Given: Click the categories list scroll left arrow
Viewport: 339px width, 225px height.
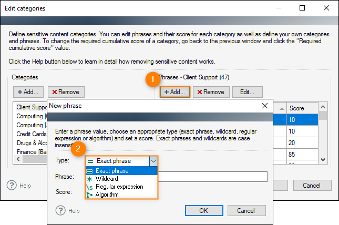Looking at the screenshot, I should click(18, 159).
